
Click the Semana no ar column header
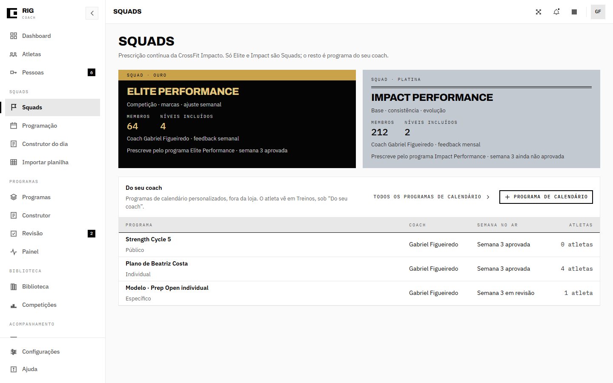[x=497, y=225]
